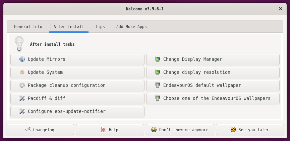The image size is (290, 141).
Task: Open Package cleanup configuration
Action: pyautogui.click(x=77, y=85)
